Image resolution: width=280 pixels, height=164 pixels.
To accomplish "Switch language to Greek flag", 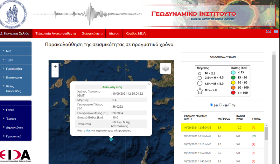I will [276, 32].
